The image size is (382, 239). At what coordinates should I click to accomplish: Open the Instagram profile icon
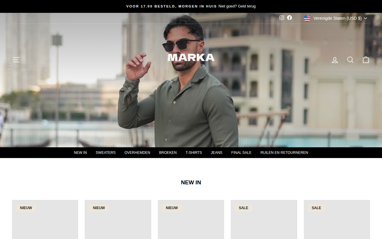tap(282, 18)
